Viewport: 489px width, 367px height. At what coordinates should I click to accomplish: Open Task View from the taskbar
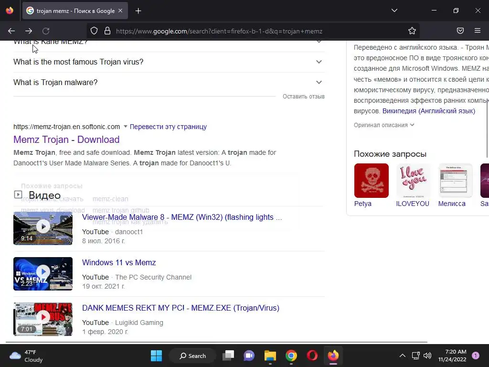click(228, 356)
